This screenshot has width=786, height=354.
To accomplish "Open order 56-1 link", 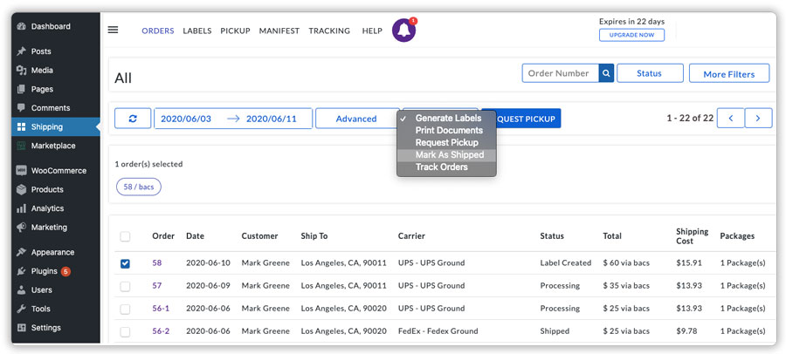I will [161, 309].
